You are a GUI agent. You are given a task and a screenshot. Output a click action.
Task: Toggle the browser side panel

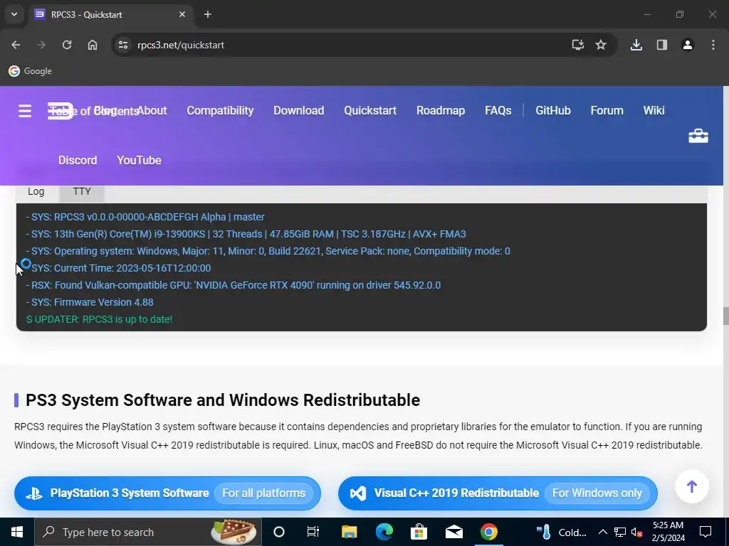[662, 45]
